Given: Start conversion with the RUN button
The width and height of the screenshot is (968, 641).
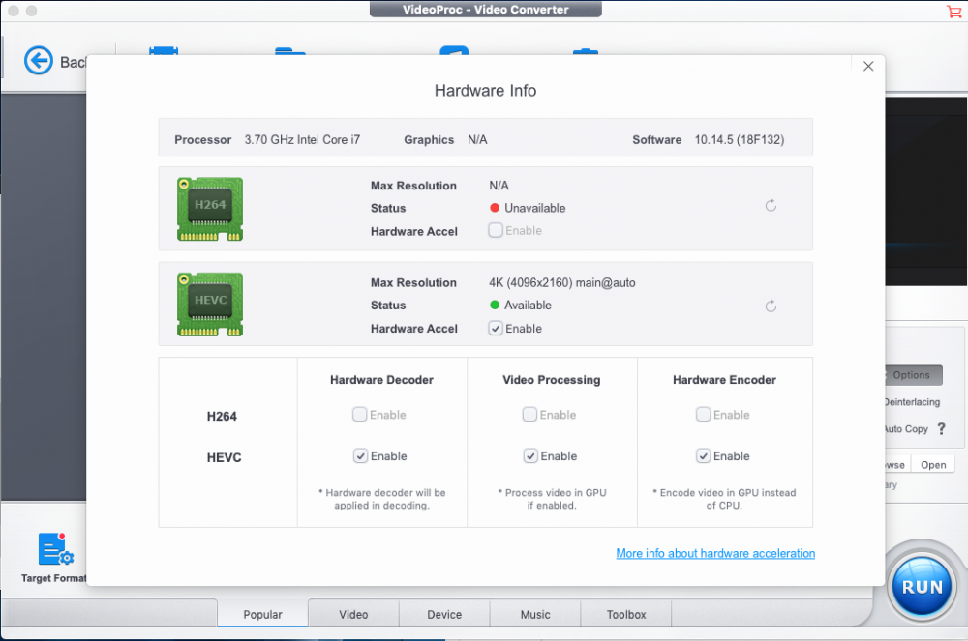Looking at the screenshot, I should [x=922, y=586].
